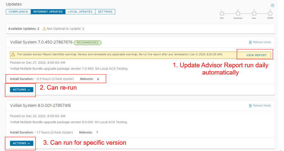Screen dimensions: 284x151
Task: Switch to the Internet Updates tab
Action: [x=48, y=12]
